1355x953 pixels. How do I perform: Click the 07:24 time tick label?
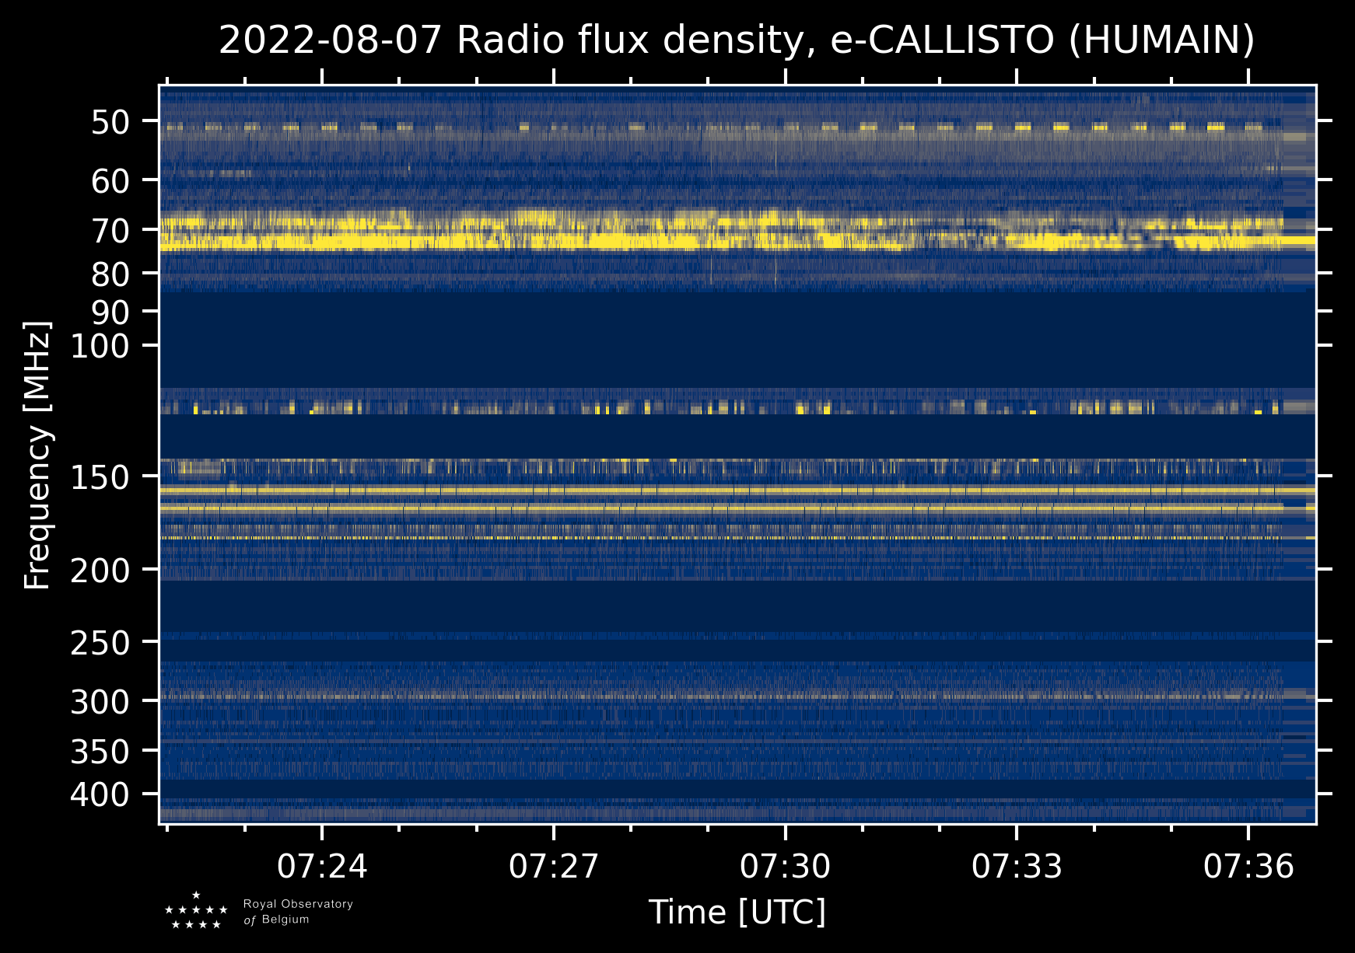[322, 866]
